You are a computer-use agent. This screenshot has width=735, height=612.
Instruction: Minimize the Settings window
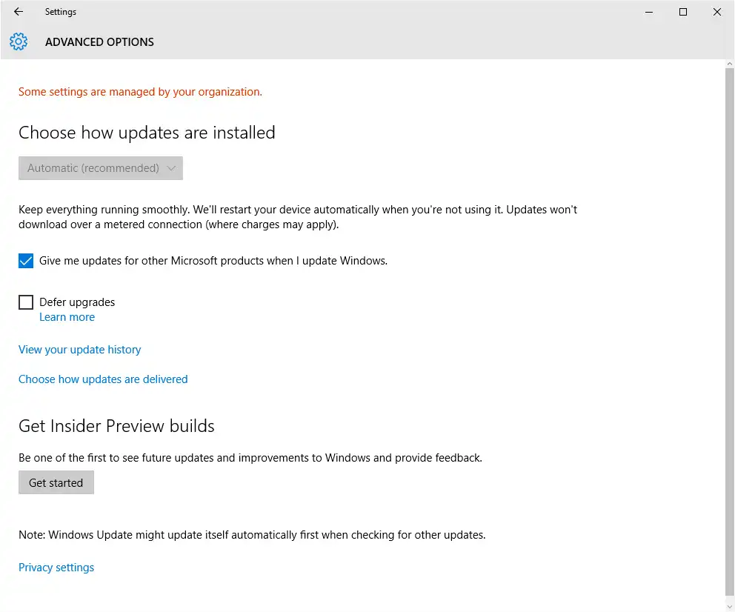pyautogui.click(x=649, y=12)
